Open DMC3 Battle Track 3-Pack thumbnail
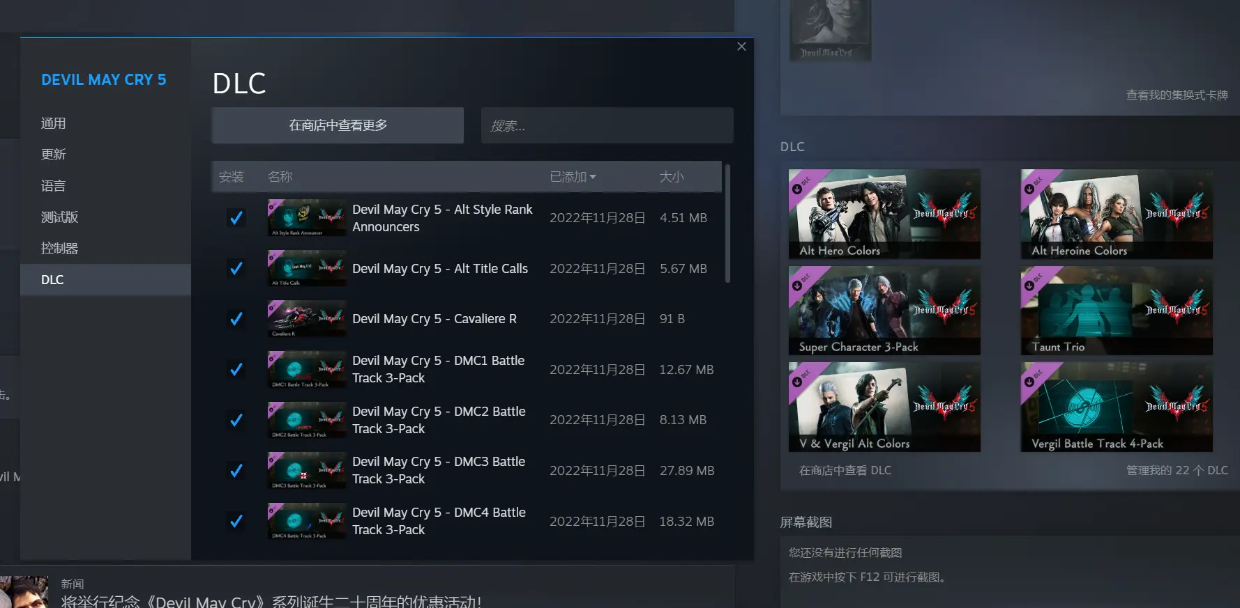 coord(307,471)
